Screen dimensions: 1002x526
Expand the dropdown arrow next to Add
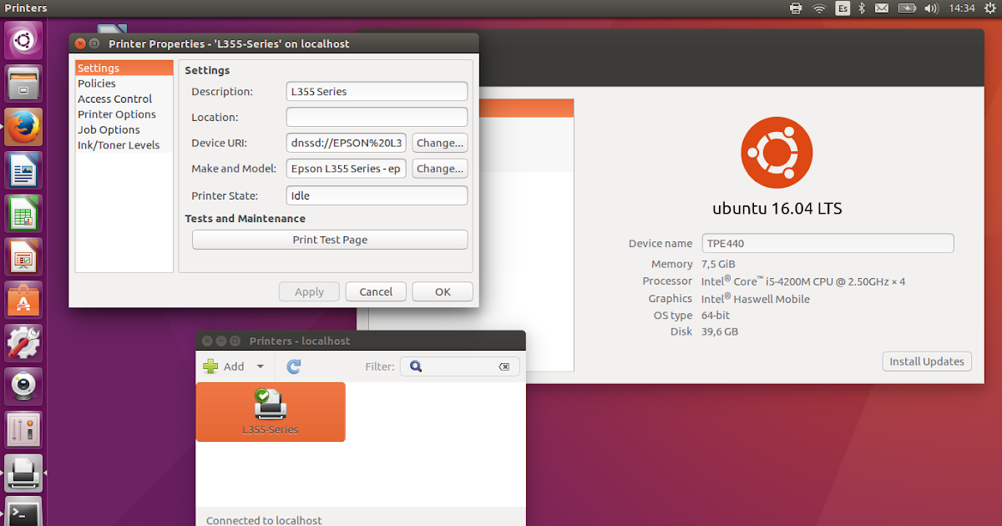(260, 367)
